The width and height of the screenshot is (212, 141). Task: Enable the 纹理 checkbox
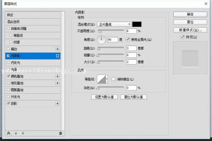(x=11, y=42)
